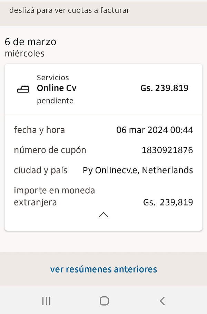Click the Servicios category icon
Screen dimensions: 207x314
tap(23, 89)
